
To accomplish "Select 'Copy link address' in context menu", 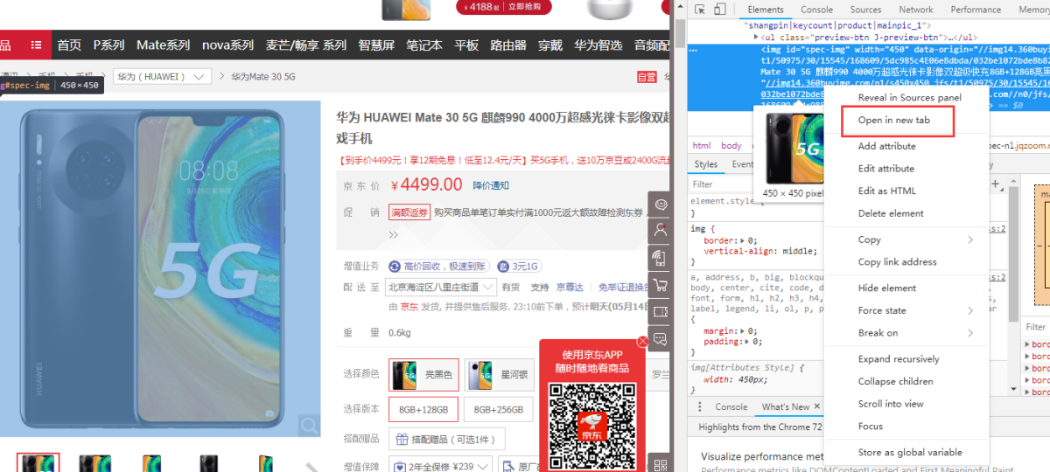I will [x=897, y=261].
